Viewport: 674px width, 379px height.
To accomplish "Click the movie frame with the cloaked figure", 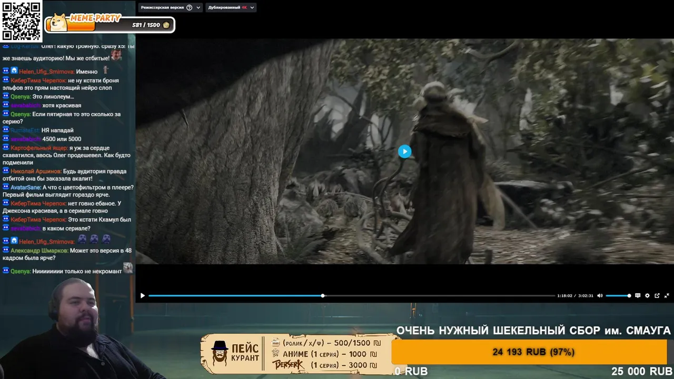I will click(x=404, y=152).
